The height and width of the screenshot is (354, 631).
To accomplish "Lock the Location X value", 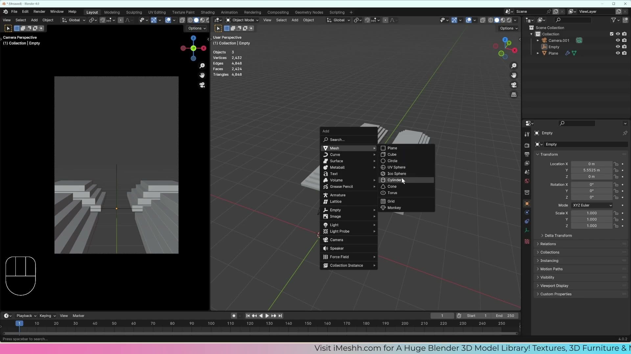I will pos(616,164).
